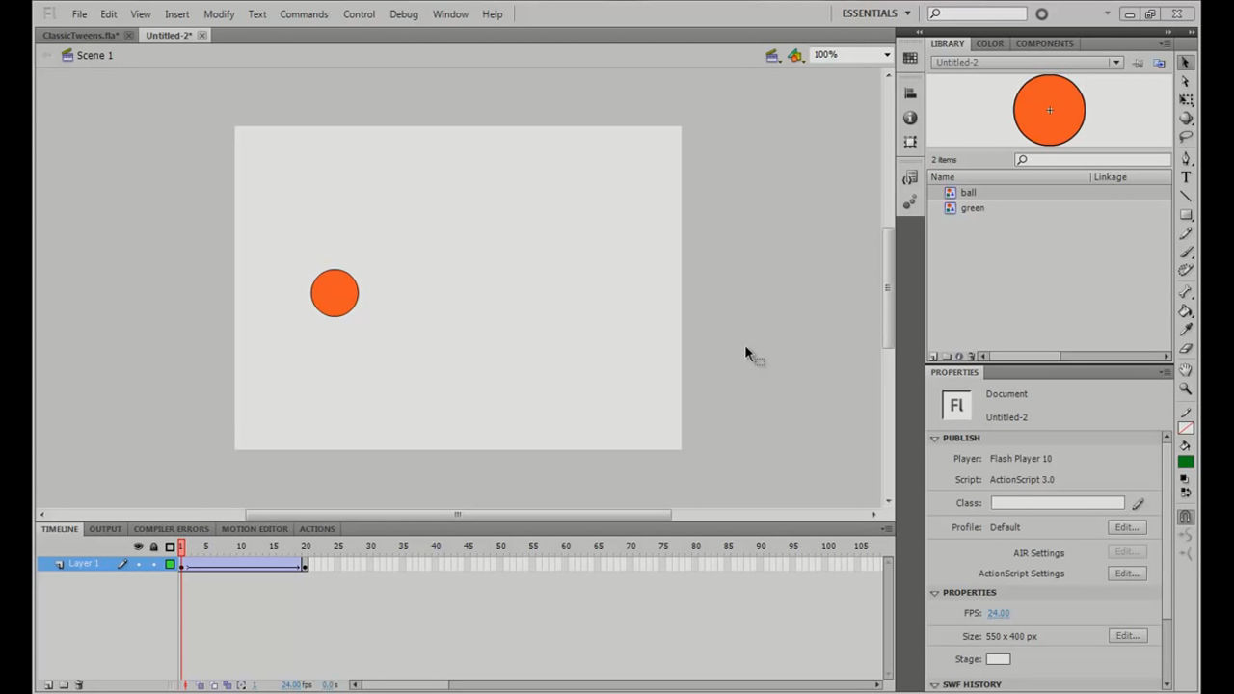
Task: Pick the Pencil tool
Action: [x=1186, y=234]
